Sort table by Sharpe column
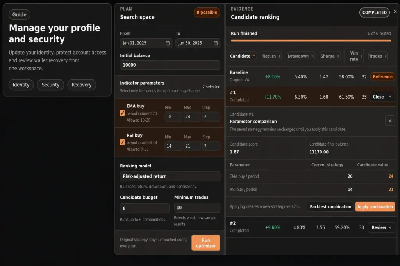Viewport: 400px width, 266px height. coord(330,56)
